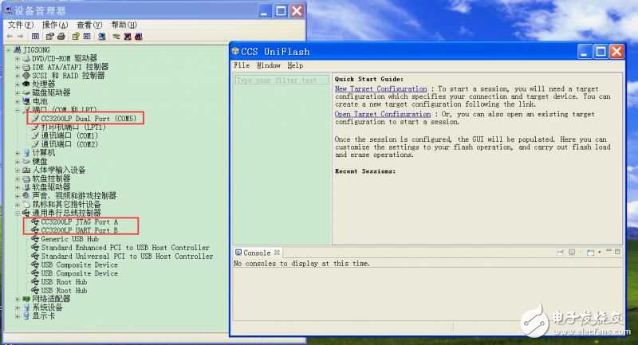
Task: Minimize the 设备管理器 window
Action: (x=265, y=11)
